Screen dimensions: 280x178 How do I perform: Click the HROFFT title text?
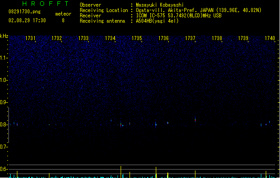pos(46,4)
